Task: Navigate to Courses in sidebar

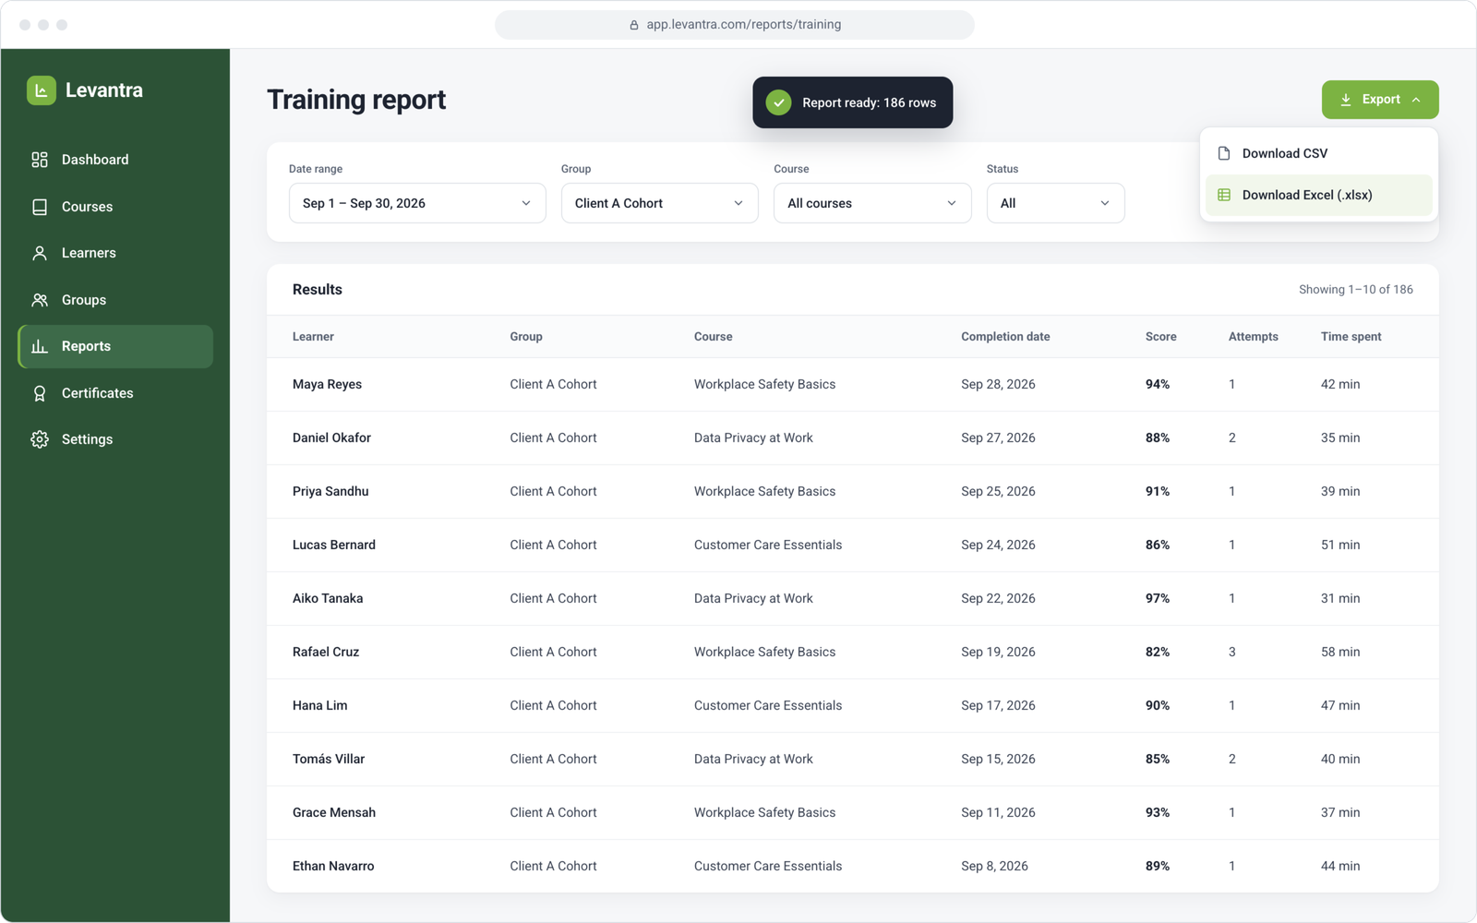Action: click(115, 207)
